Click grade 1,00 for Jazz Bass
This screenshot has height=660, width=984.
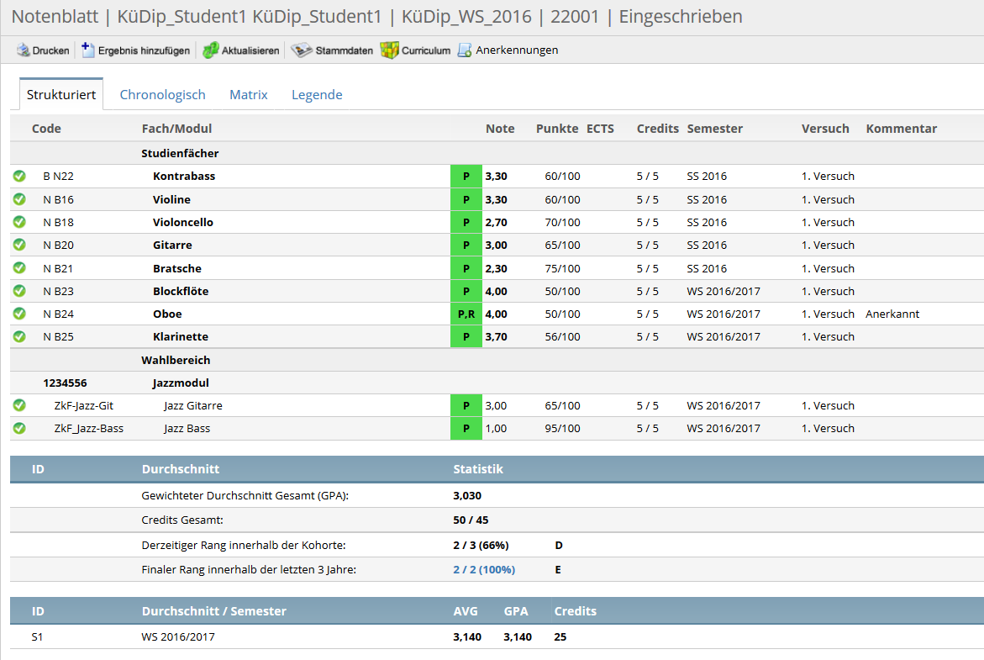496,428
